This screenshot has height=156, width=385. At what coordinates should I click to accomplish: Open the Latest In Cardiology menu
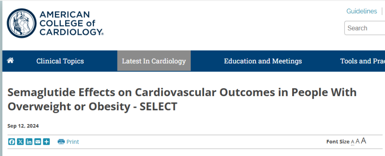154,61
